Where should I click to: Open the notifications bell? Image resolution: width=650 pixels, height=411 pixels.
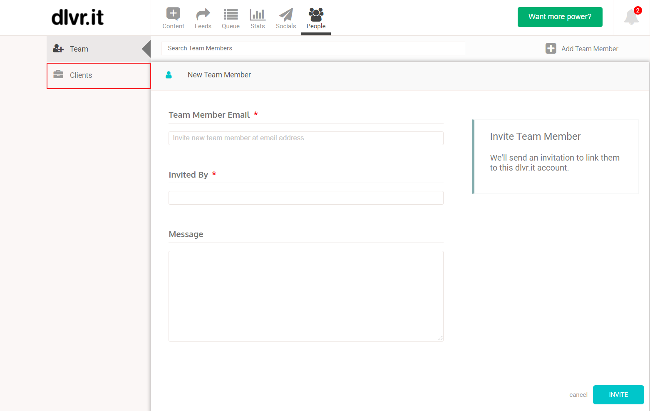point(631,17)
